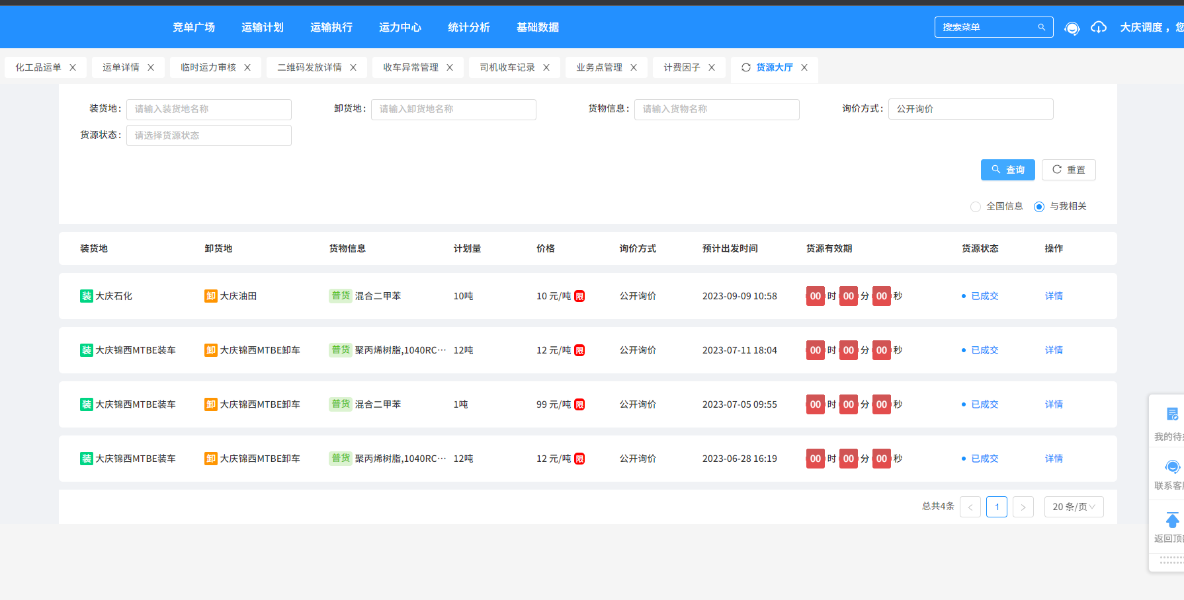Open 详情 for the 2023-06-28 16:19 row
The height and width of the screenshot is (600, 1184).
(1054, 459)
